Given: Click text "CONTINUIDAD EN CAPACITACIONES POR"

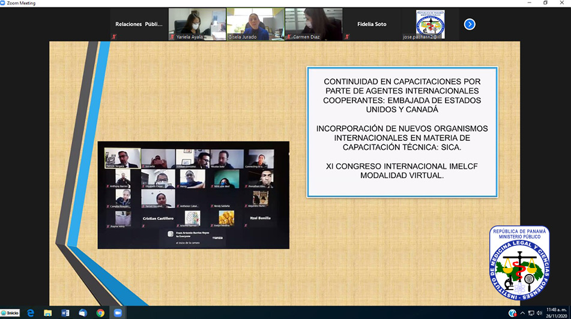Looking at the screenshot, I should [x=402, y=82].
